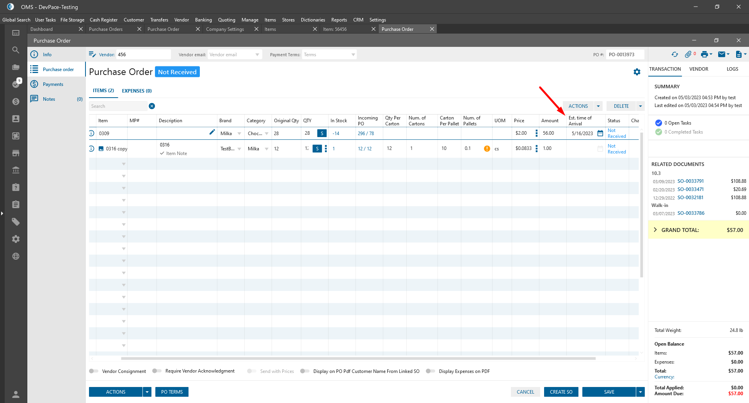Click the price tag icon in sidebar

(16, 222)
